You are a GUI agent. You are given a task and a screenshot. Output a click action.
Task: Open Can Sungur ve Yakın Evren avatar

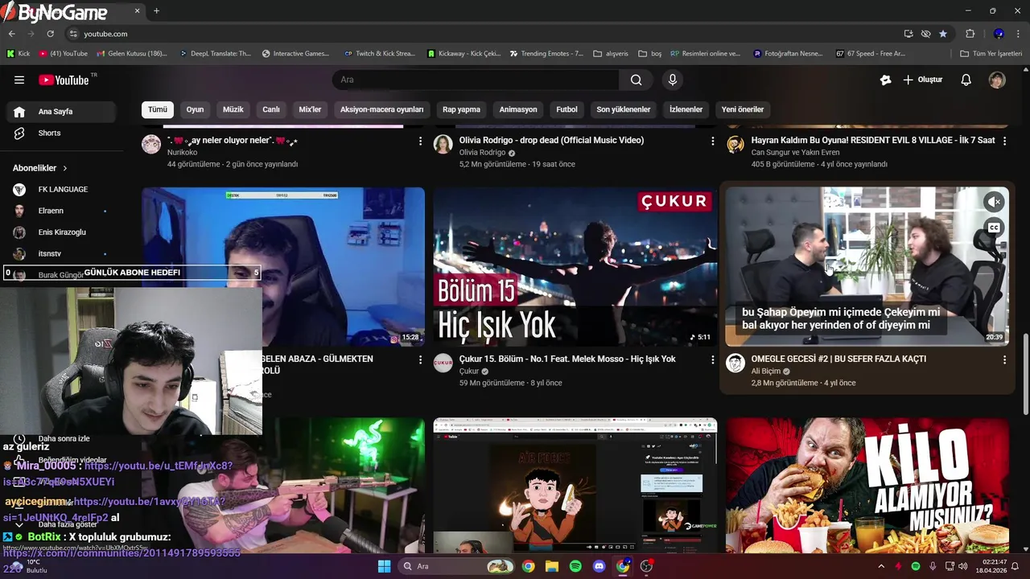click(x=735, y=144)
